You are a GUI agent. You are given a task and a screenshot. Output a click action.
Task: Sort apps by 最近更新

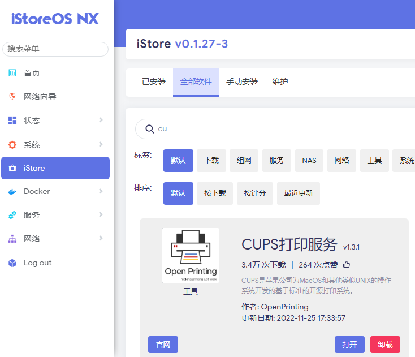[x=299, y=193]
